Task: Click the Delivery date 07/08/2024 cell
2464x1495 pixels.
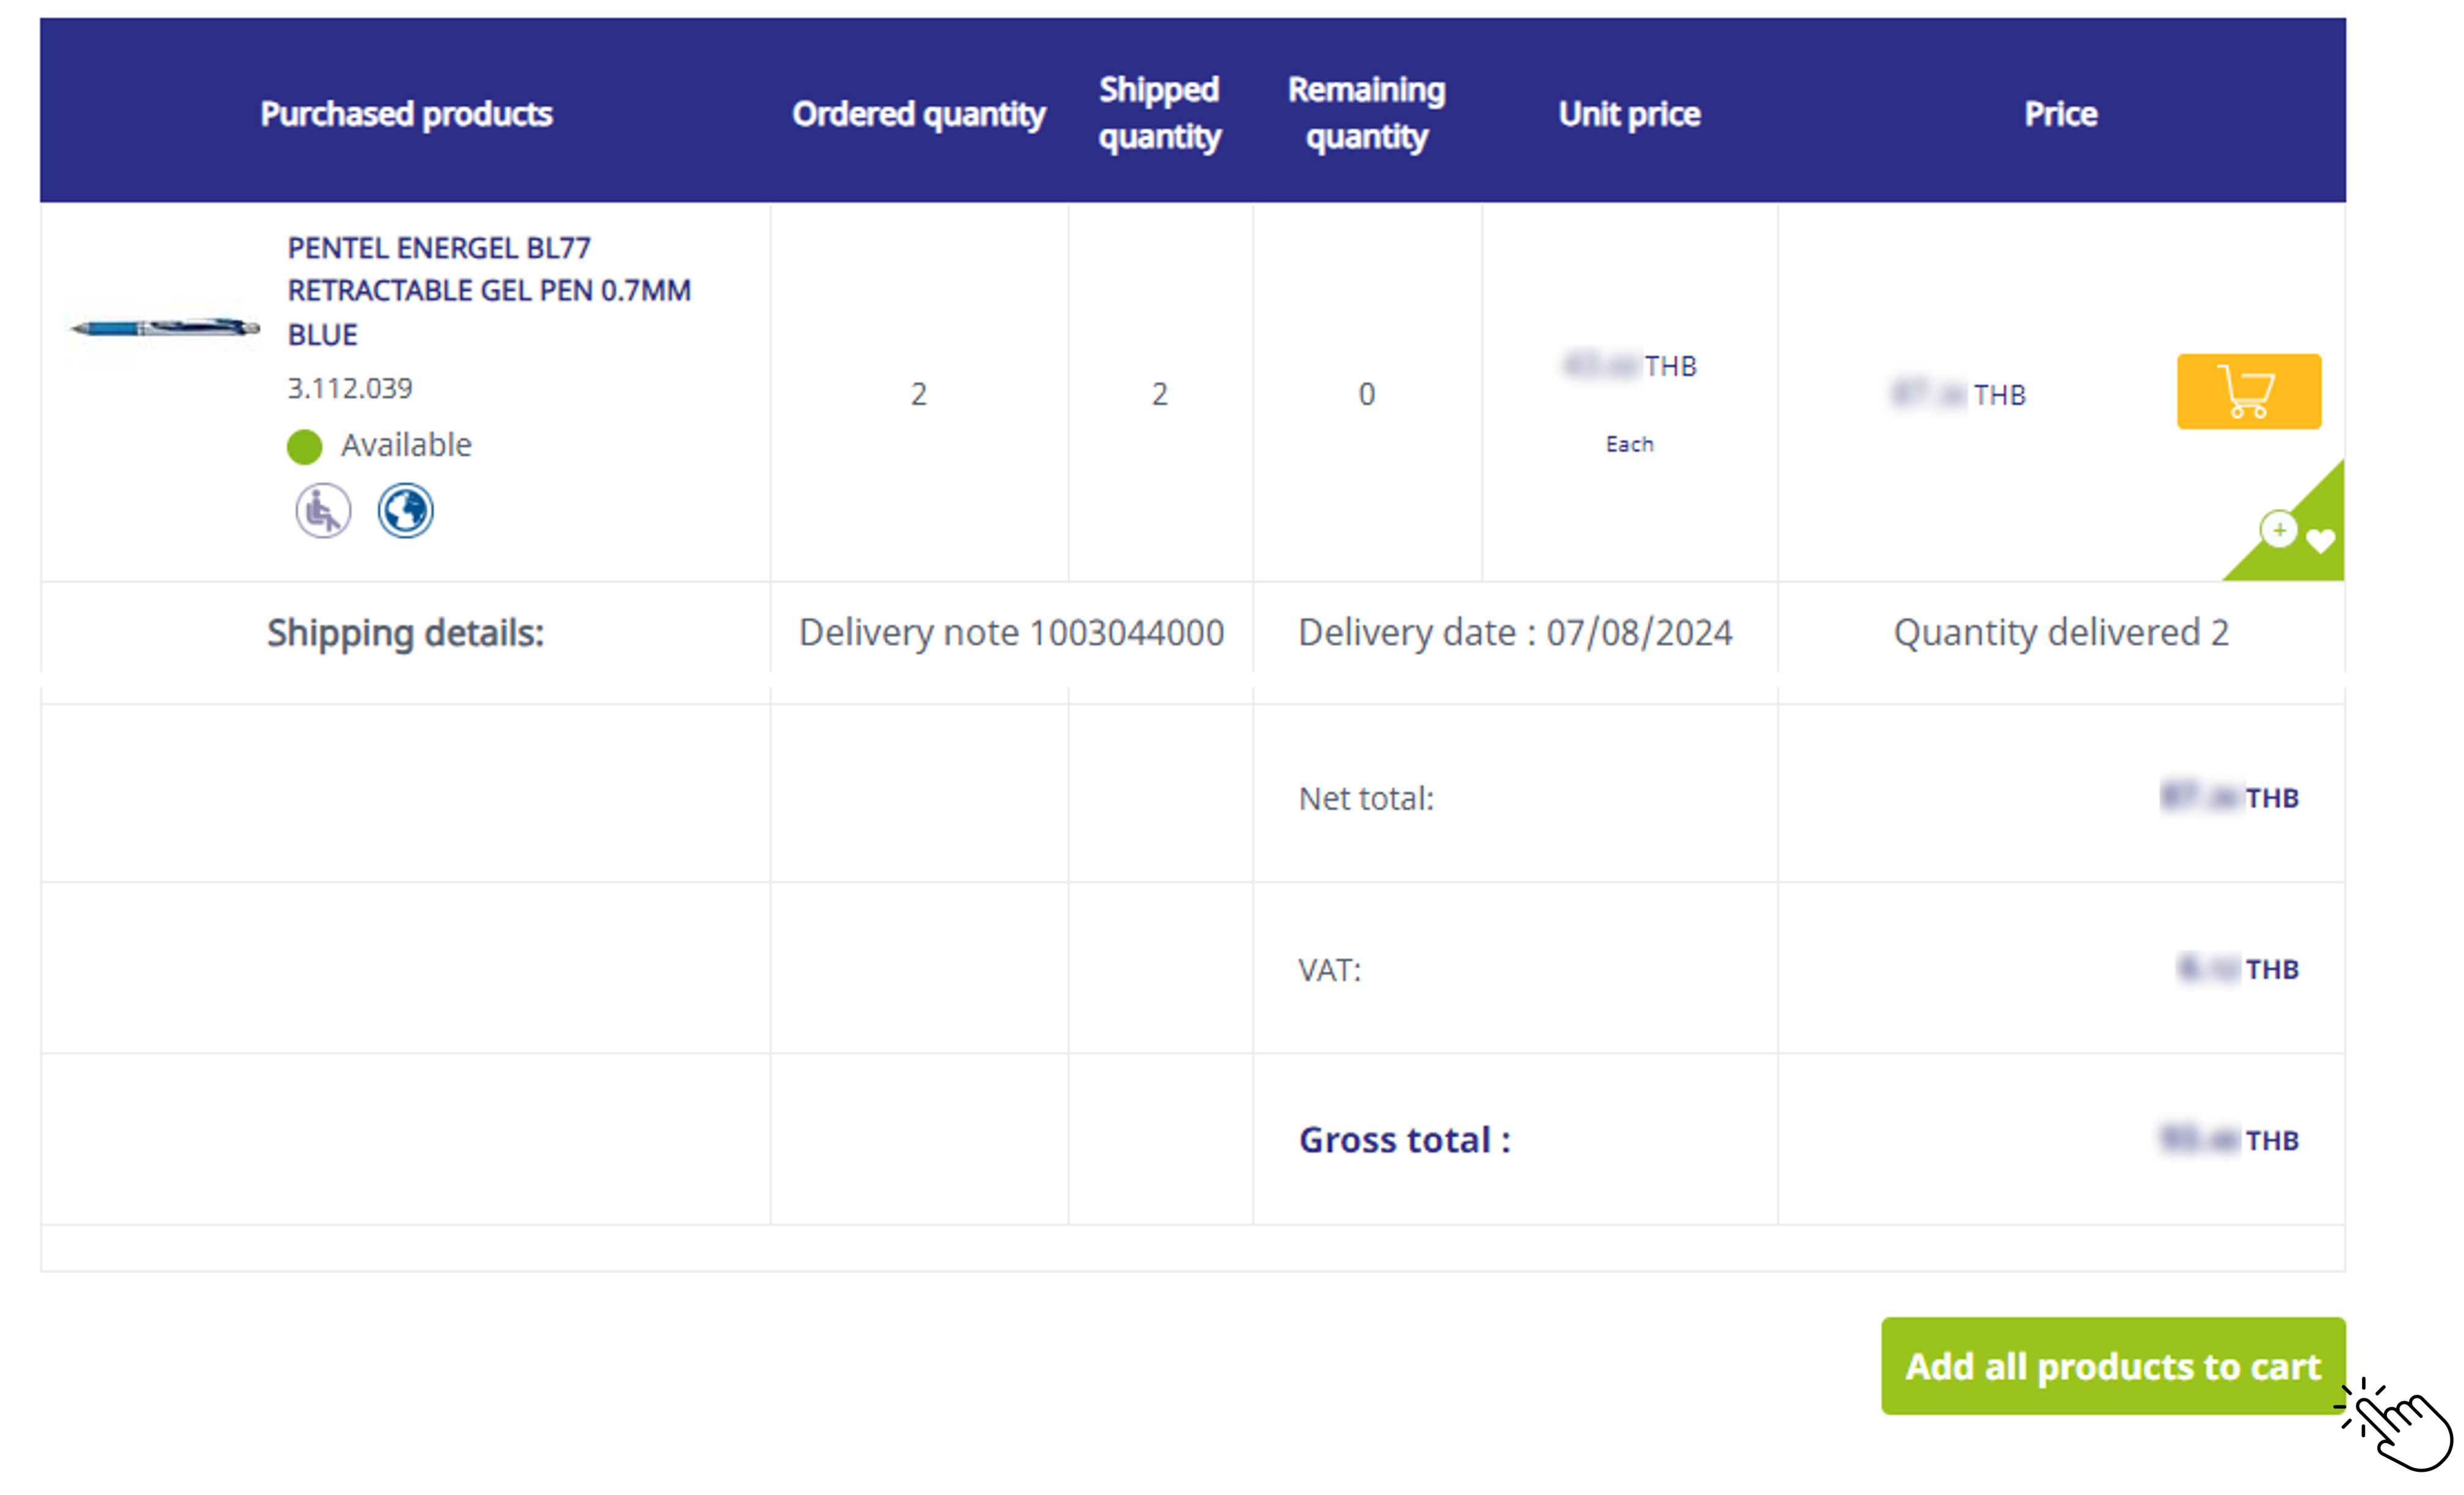Action: 1515,632
